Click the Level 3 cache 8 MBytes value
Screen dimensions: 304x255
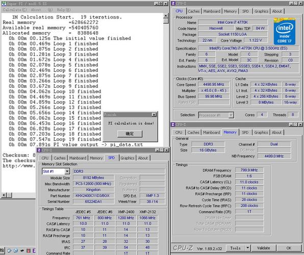pyautogui.click(x=266, y=103)
